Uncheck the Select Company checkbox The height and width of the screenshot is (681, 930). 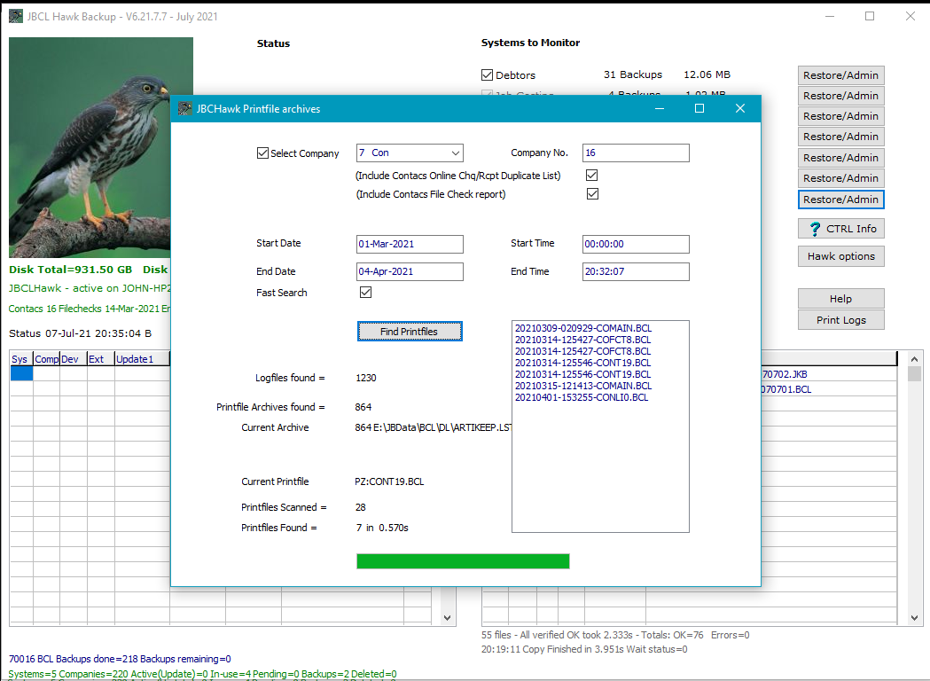pos(262,153)
